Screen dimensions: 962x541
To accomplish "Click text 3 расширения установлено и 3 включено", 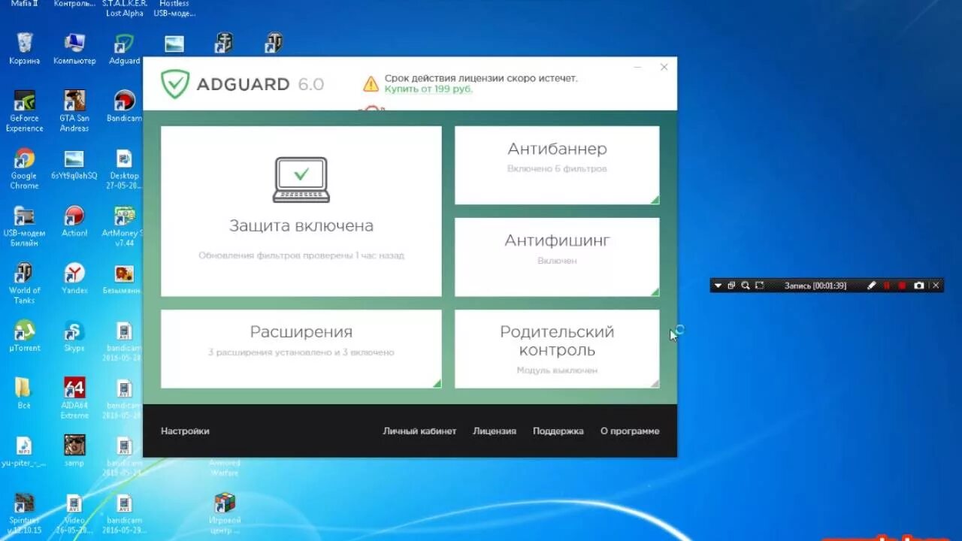I will tap(301, 352).
